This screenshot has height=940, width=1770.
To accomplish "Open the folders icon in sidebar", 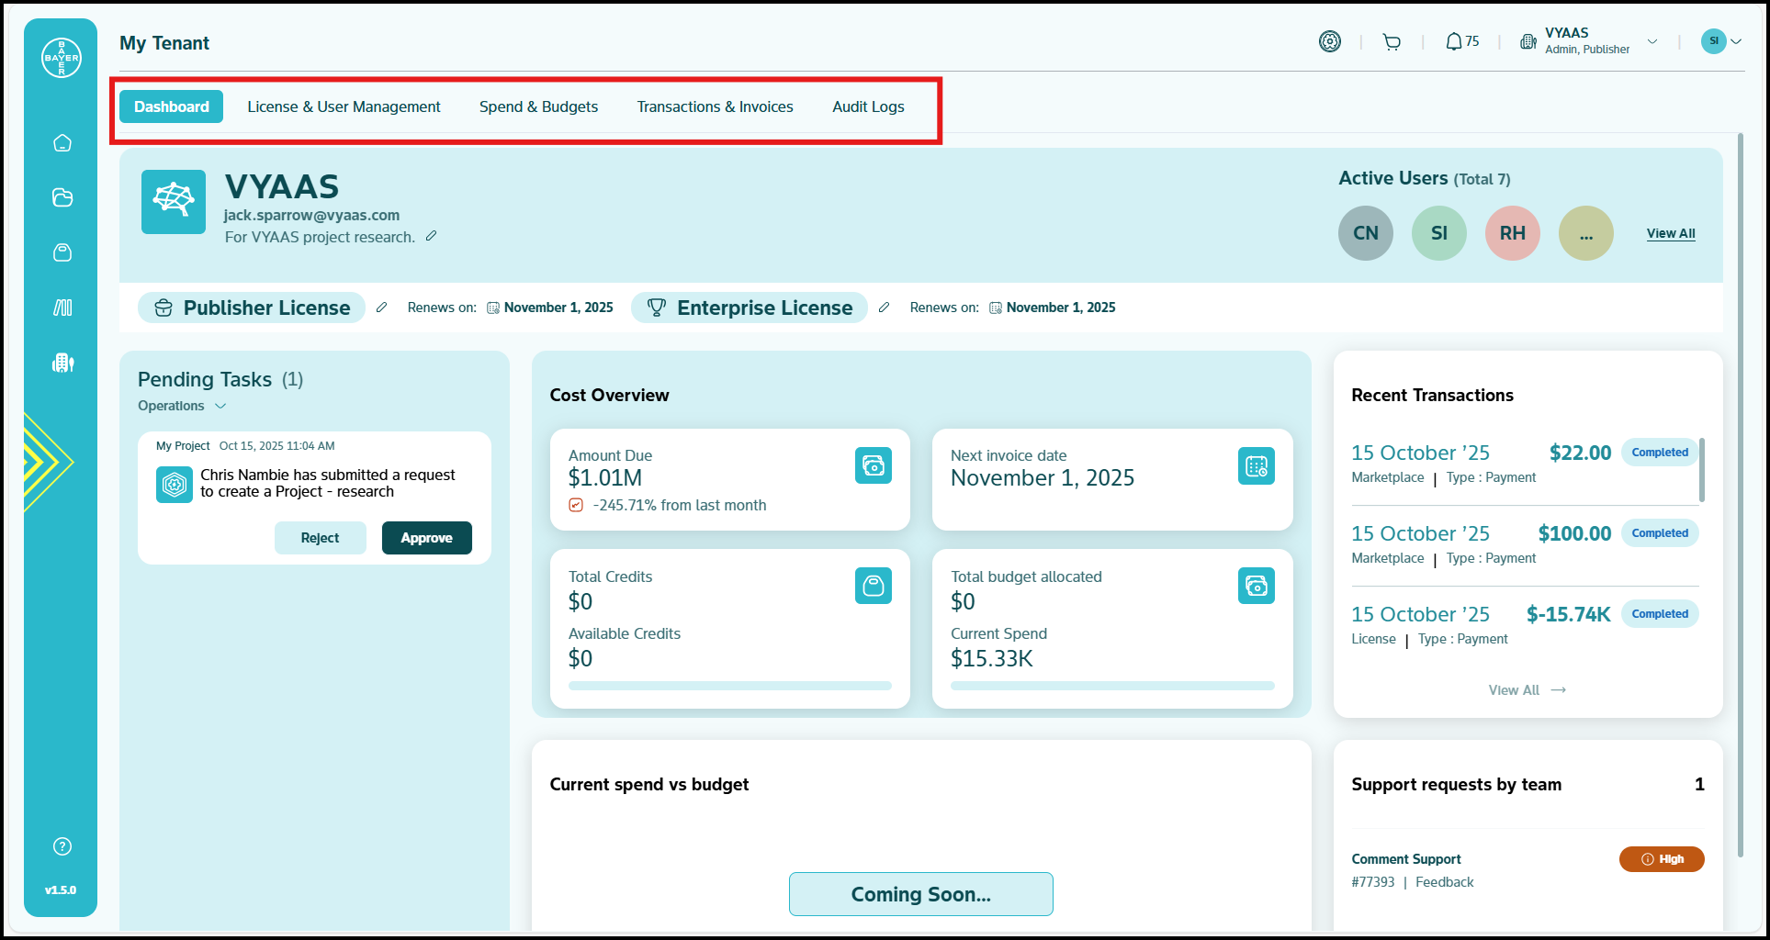I will (62, 198).
